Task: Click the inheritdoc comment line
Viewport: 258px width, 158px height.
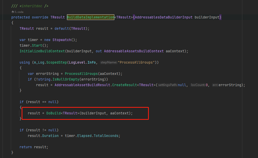Action: click(30, 6)
